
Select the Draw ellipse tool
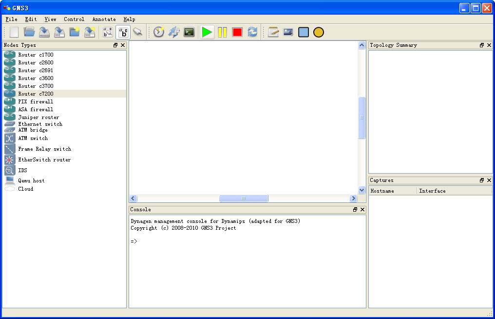pyautogui.click(x=319, y=32)
